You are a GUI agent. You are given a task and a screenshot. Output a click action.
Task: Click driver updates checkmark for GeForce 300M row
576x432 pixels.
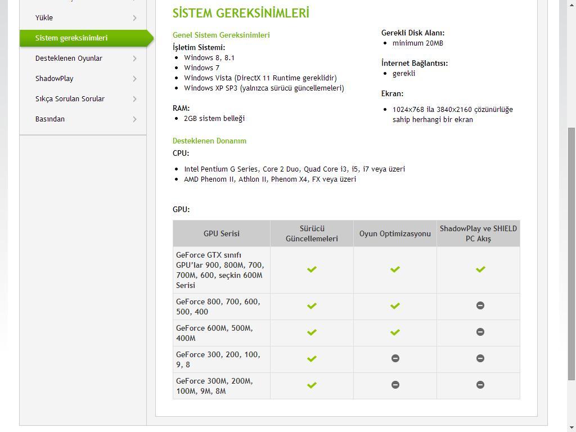(x=312, y=385)
